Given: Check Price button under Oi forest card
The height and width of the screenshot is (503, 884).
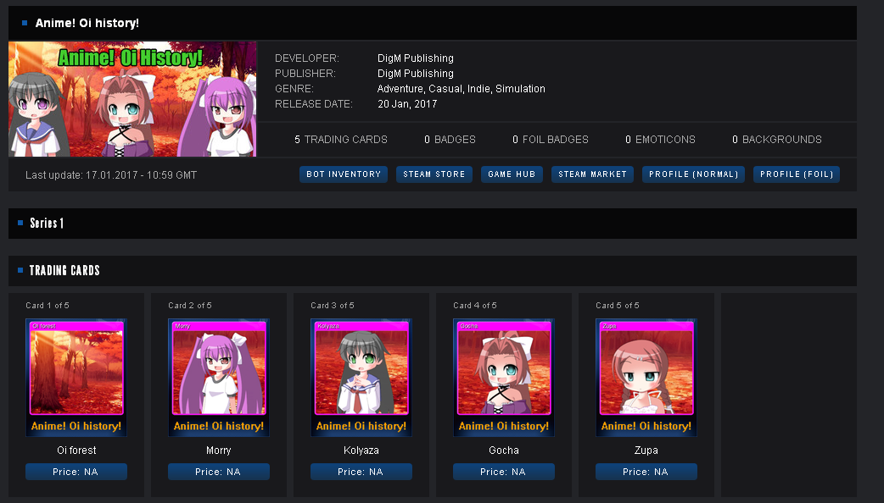Looking at the screenshot, I should (x=76, y=472).
